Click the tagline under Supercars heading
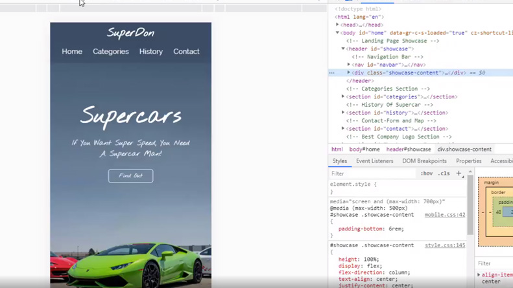 coord(130,148)
